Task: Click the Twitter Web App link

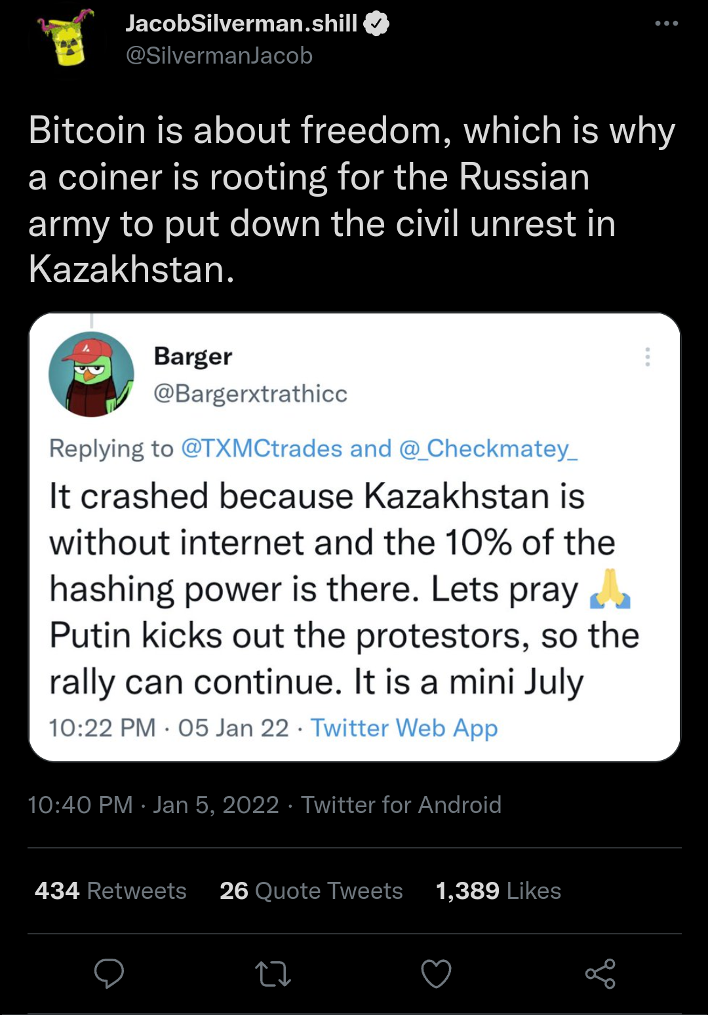Action: pyautogui.click(x=404, y=728)
